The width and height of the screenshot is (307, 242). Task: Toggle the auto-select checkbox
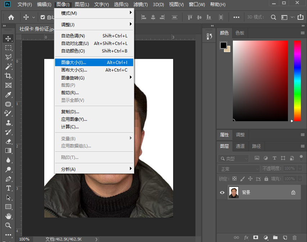43,17
